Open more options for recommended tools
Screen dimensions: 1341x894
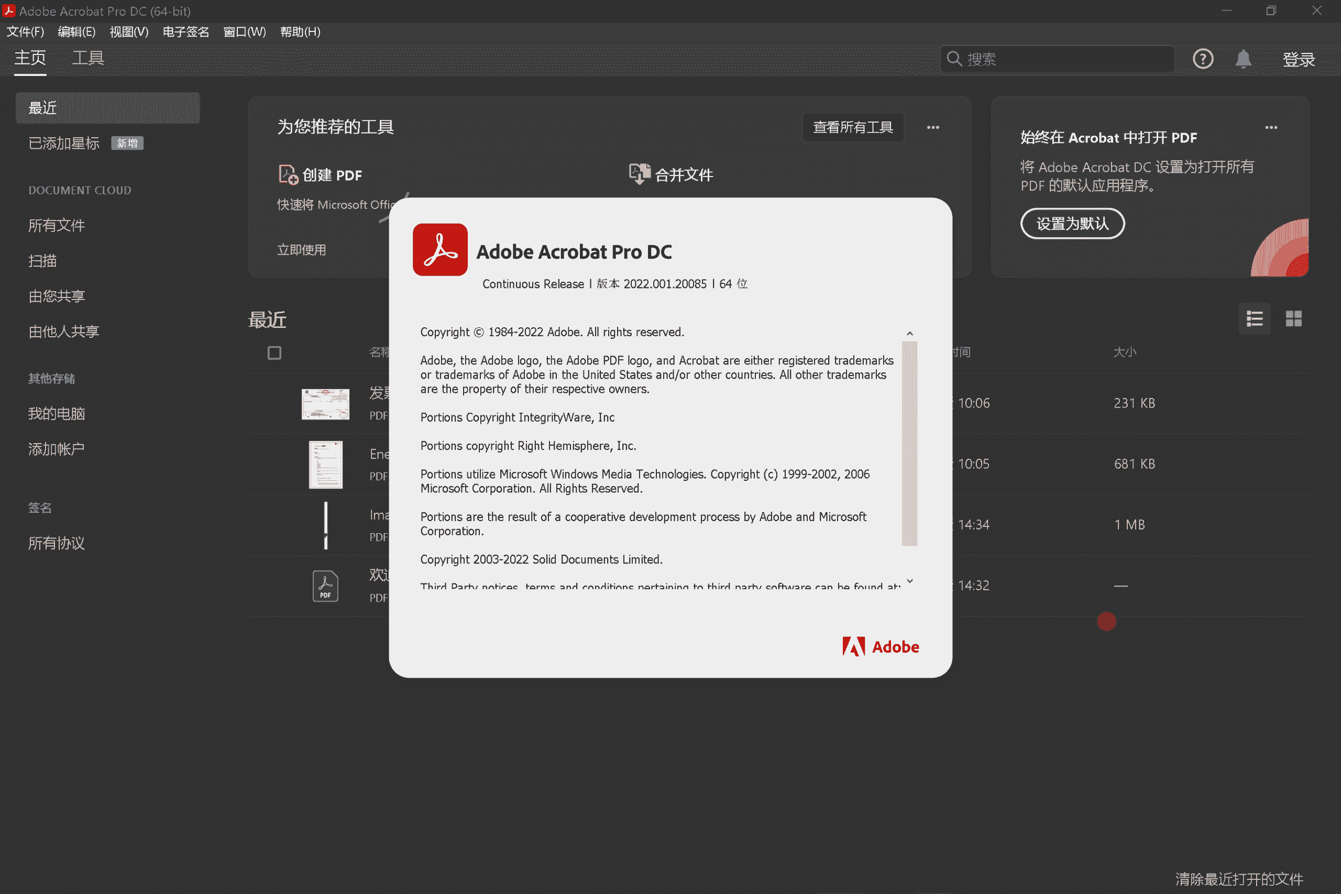coord(933,127)
